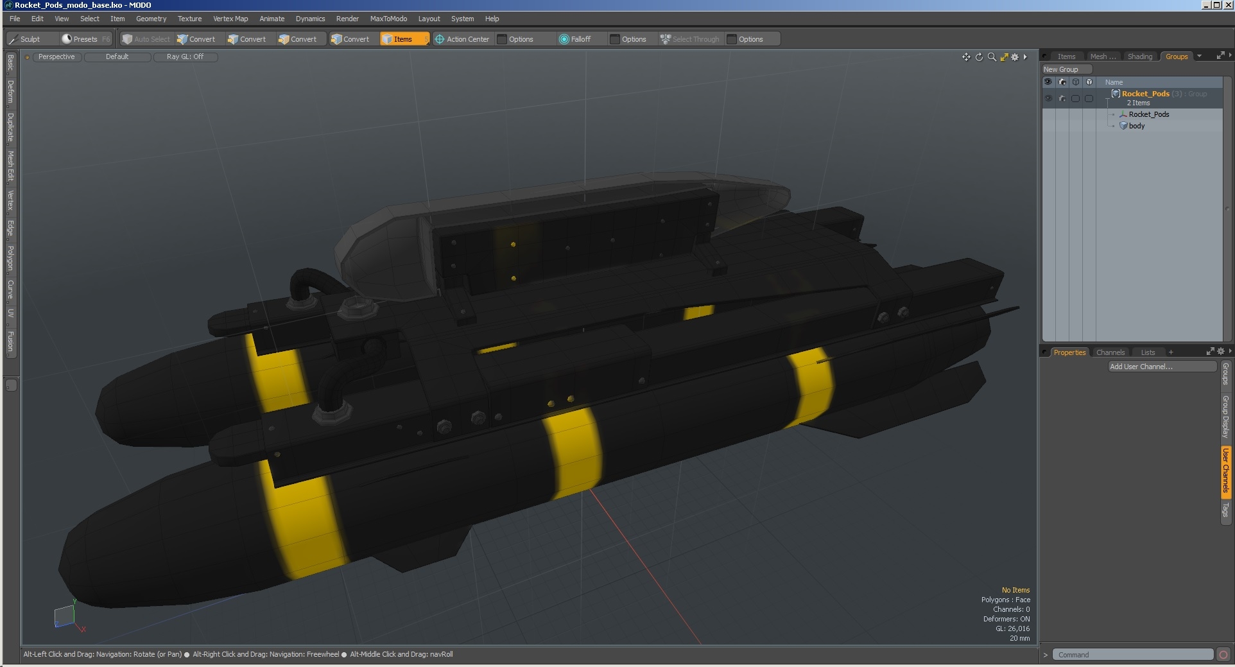The height and width of the screenshot is (667, 1235).
Task: Toggle visibility of the Rocket_Pods group
Action: [x=1048, y=98]
